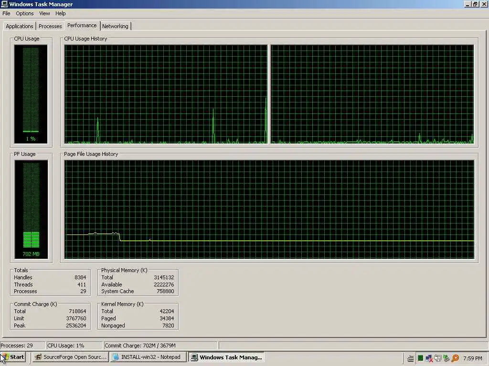Click Commit Charge Limit value 3767760
The image size is (489, 366).
[76, 318]
